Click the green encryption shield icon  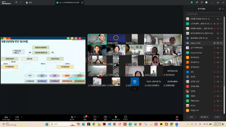(192, 3)
